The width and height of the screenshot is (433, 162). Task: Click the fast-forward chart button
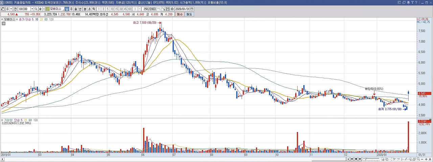360,159
